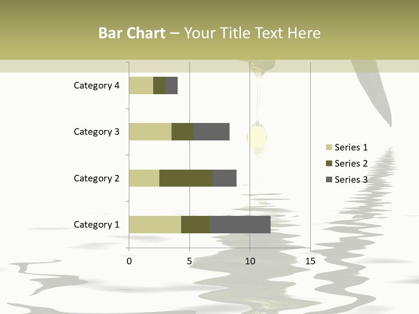Select Category 4's Series 1 light segment
The width and height of the screenshot is (419, 314).
pyautogui.click(x=141, y=85)
